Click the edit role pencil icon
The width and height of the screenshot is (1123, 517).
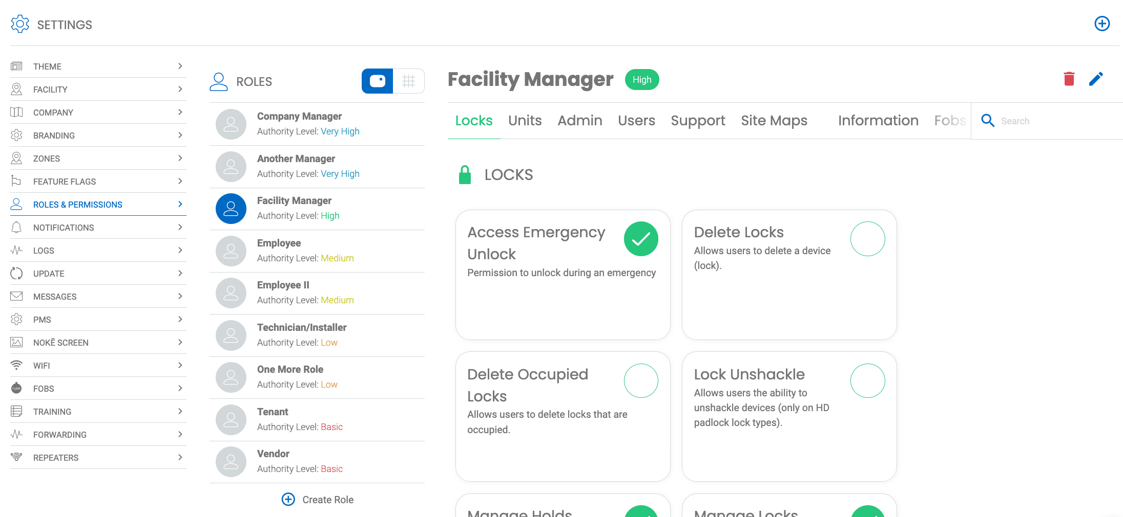coord(1096,79)
